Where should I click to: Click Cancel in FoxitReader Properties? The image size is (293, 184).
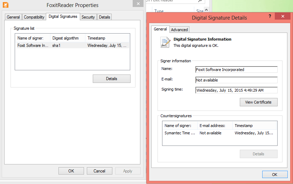(x=99, y=171)
